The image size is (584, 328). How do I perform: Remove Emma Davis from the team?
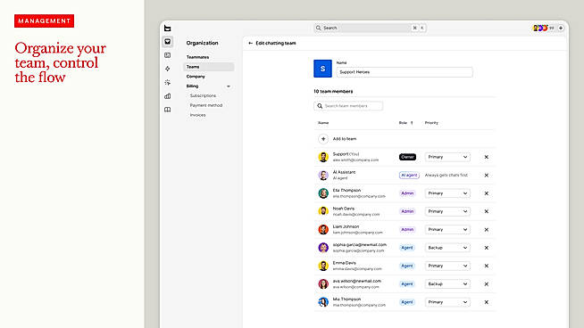coord(487,266)
